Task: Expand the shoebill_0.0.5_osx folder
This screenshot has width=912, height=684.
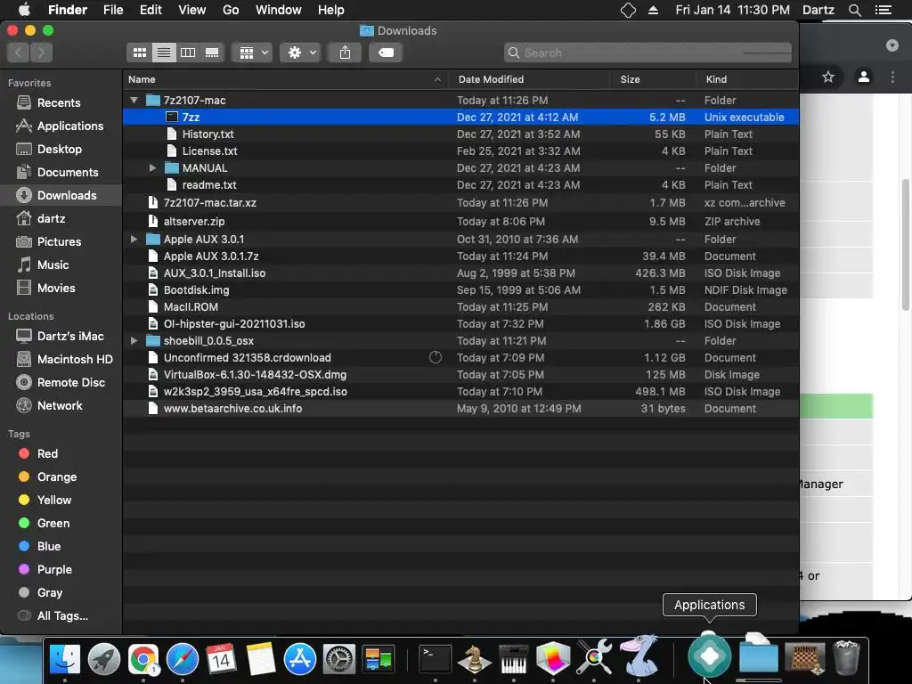Action: click(x=134, y=341)
